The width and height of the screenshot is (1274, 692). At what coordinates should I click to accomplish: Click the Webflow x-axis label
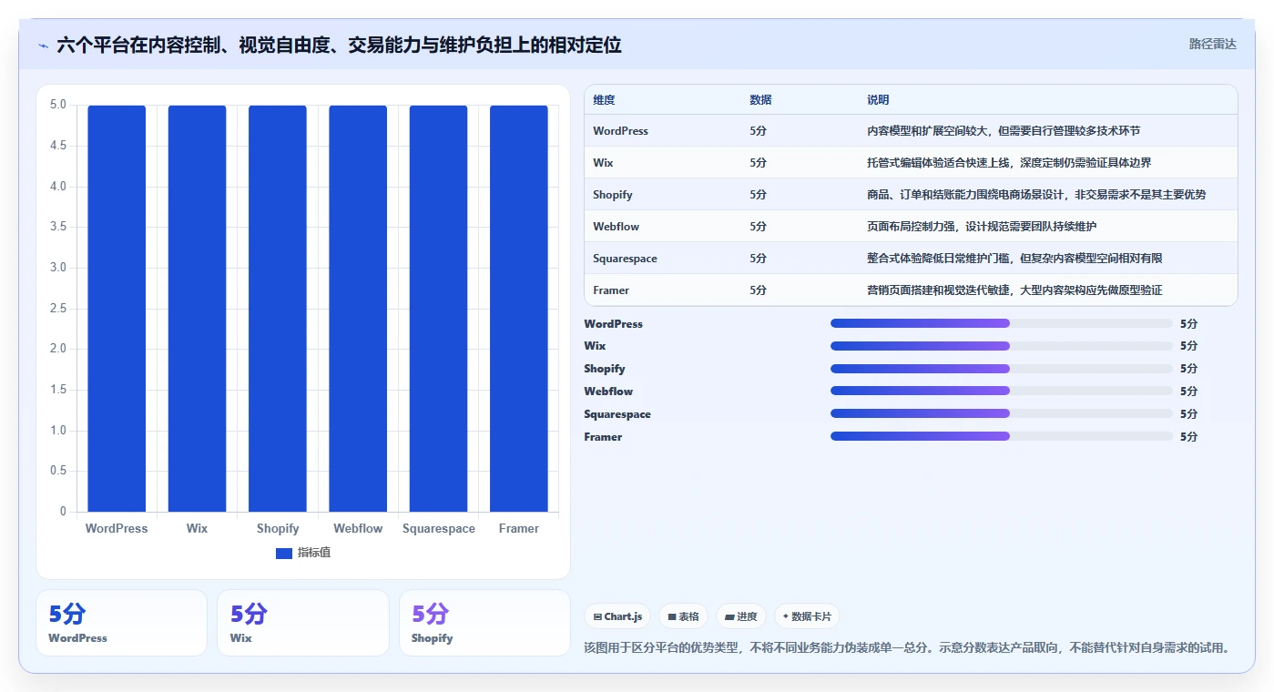click(x=358, y=528)
